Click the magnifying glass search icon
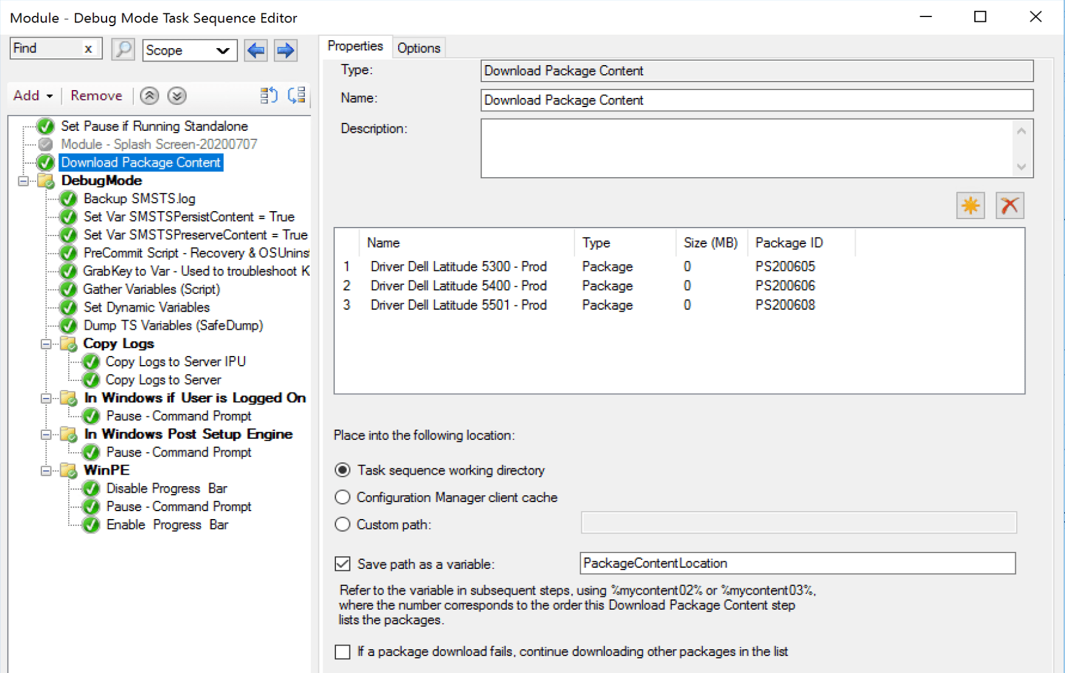The width and height of the screenshot is (1065, 673). point(122,50)
